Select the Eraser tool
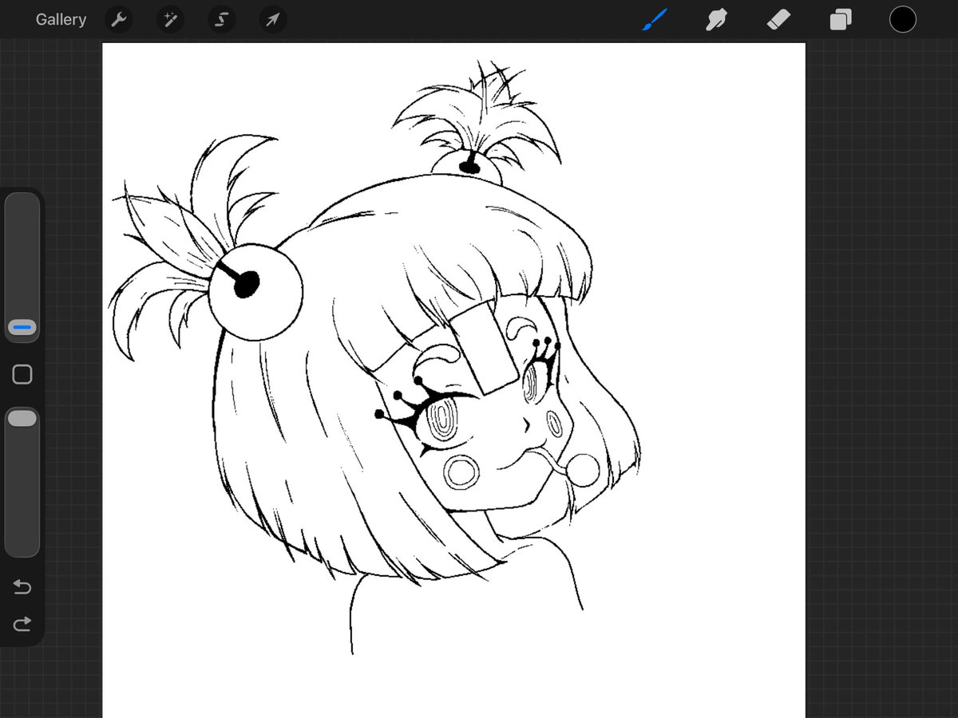The height and width of the screenshot is (718, 958). pos(778,19)
